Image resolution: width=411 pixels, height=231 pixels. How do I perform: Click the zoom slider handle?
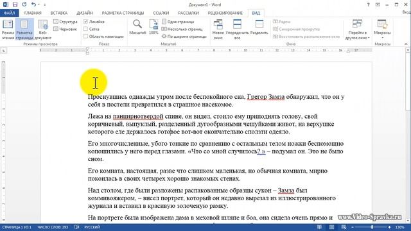pyautogui.click(x=372, y=227)
